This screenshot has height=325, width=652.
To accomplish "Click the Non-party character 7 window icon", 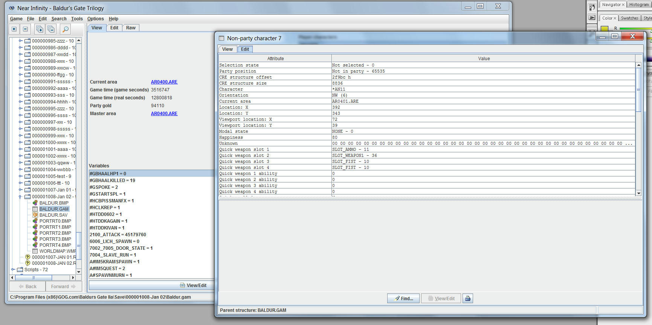I will [x=221, y=38].
